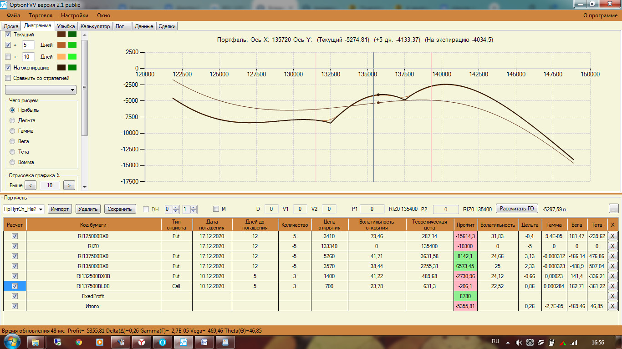Remove the RI137500BL0B call row with X
Screen dimensions: 622x349
(612, 286)
